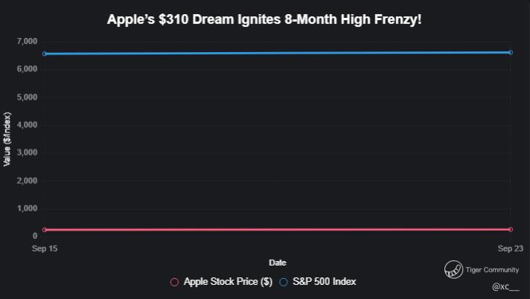
Task: Click the Tiger Community text label
Action: [492, 270]
